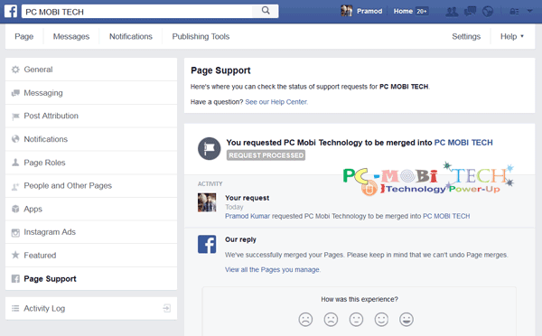Open See our Help Center link

coord(276,102)
